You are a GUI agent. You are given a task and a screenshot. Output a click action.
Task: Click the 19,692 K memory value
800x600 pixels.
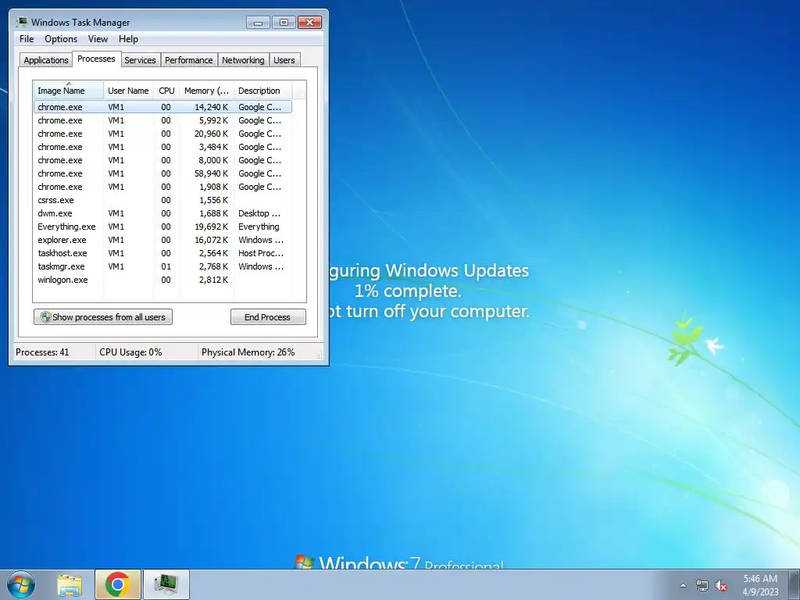coord(211,227)
